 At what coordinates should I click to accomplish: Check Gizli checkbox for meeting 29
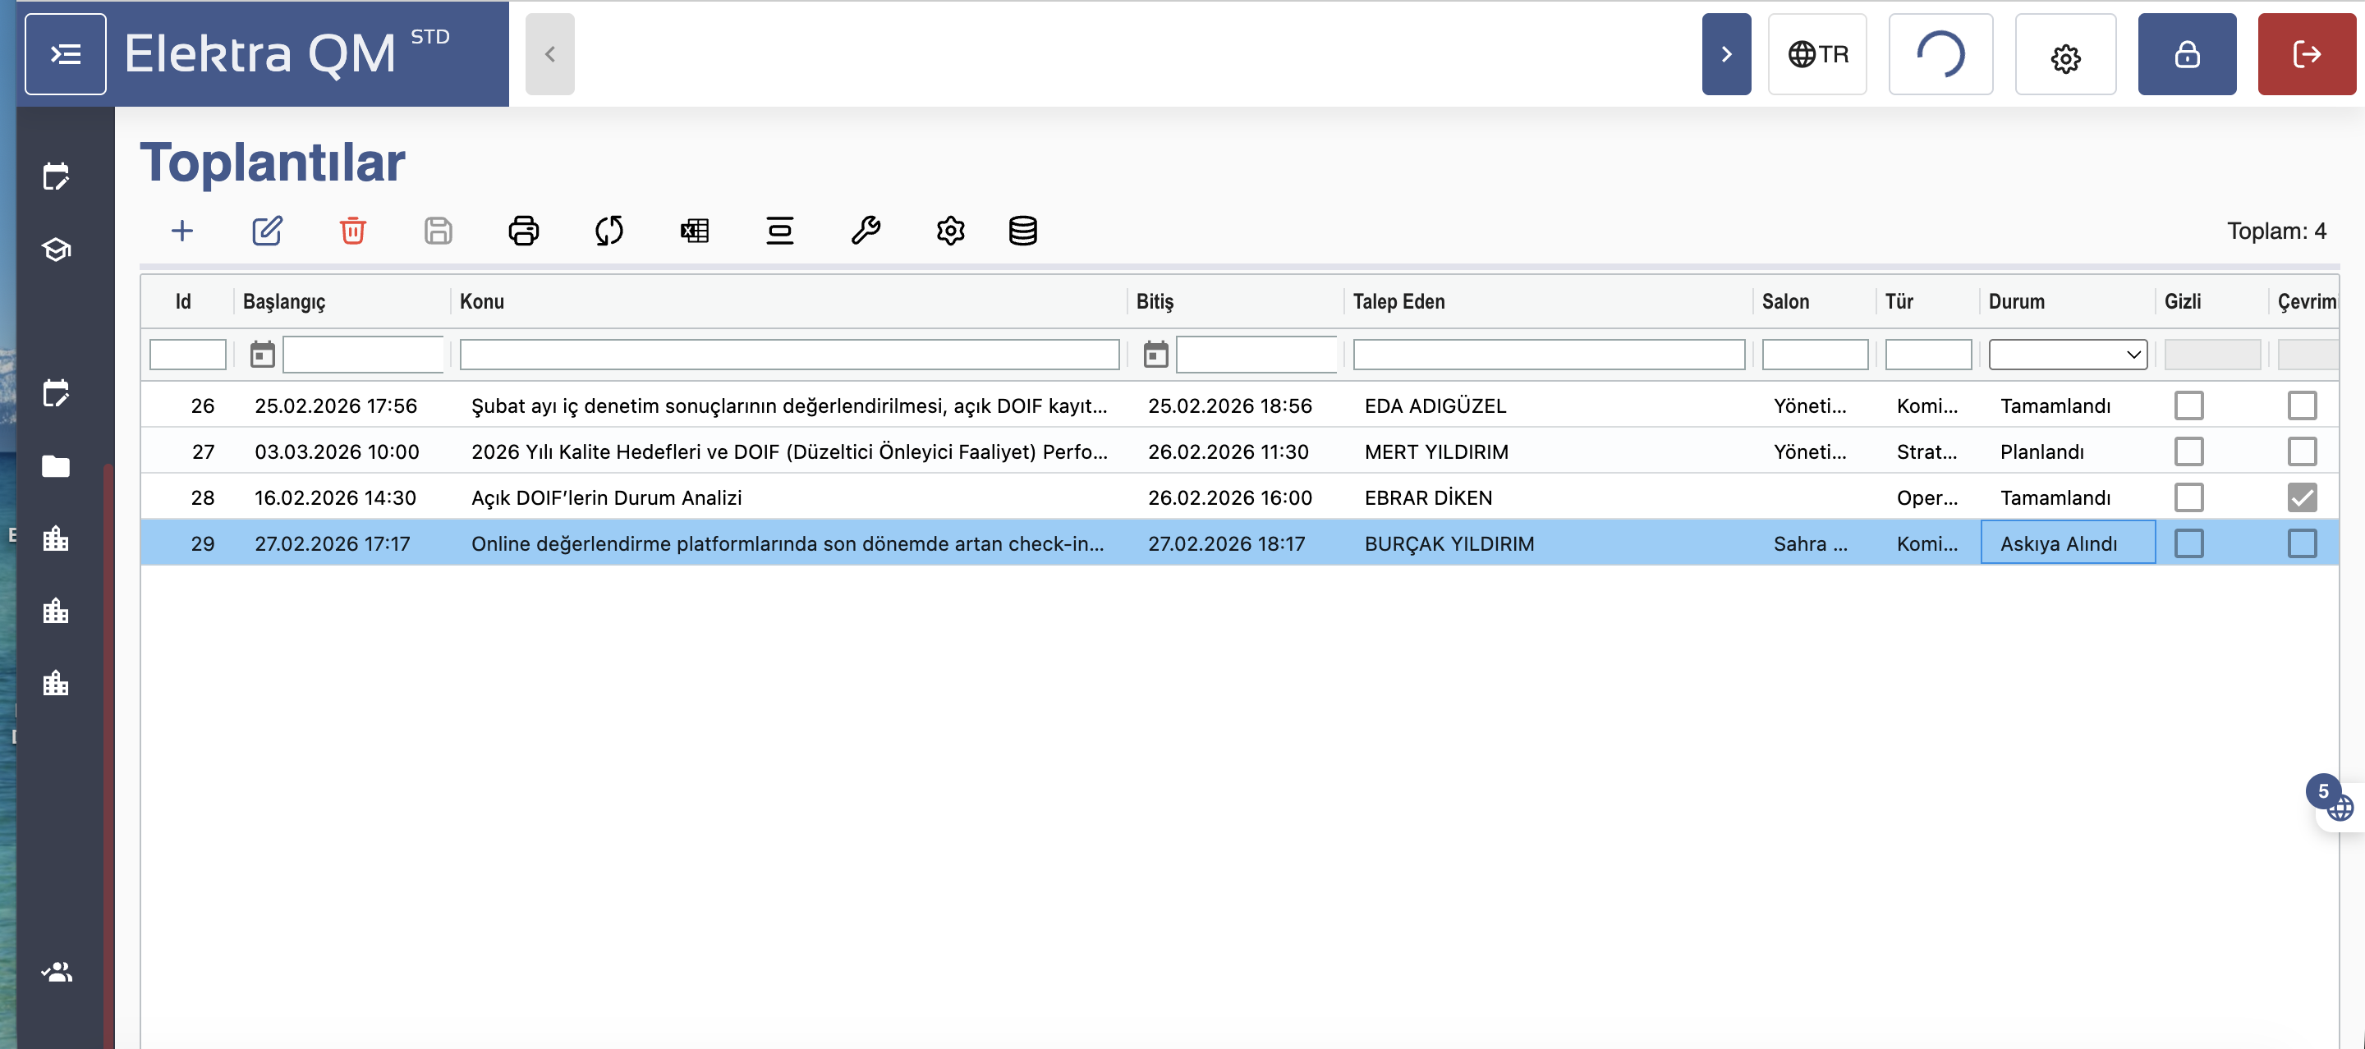[2188, 543]
